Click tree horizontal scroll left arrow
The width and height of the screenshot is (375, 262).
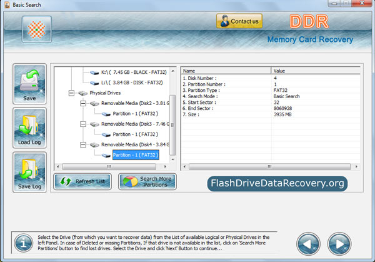58,166
